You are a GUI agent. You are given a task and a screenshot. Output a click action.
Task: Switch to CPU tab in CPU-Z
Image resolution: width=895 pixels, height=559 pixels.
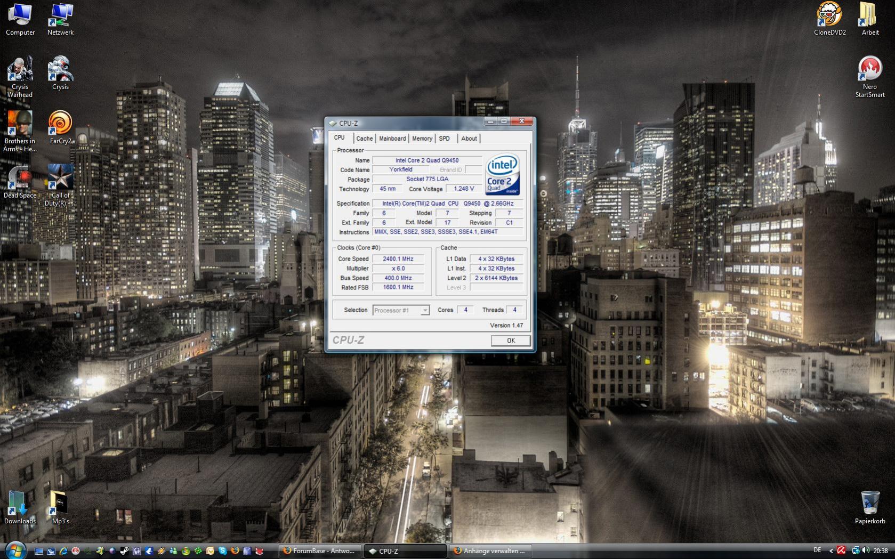(340, 137)
